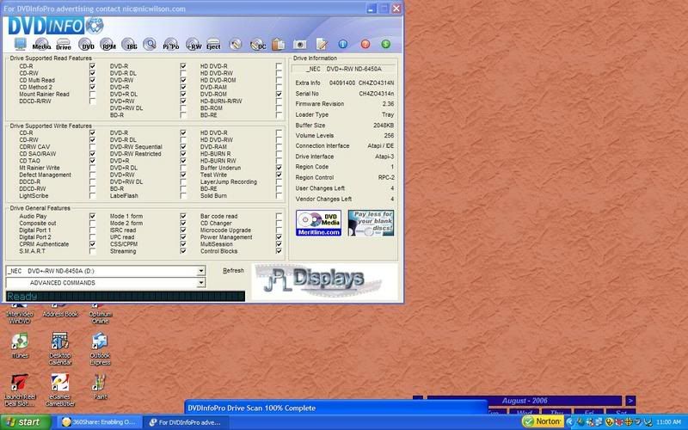Click the Start button
The height and width of the screenshot is (430, 688).
coord(26,422)
